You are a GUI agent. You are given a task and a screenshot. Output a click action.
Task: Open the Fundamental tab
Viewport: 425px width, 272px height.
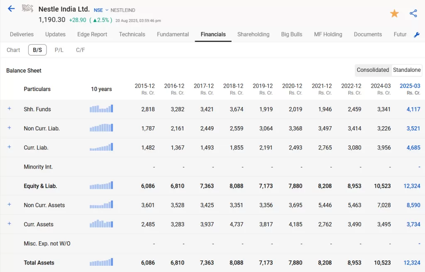click(x=173, y=34)
